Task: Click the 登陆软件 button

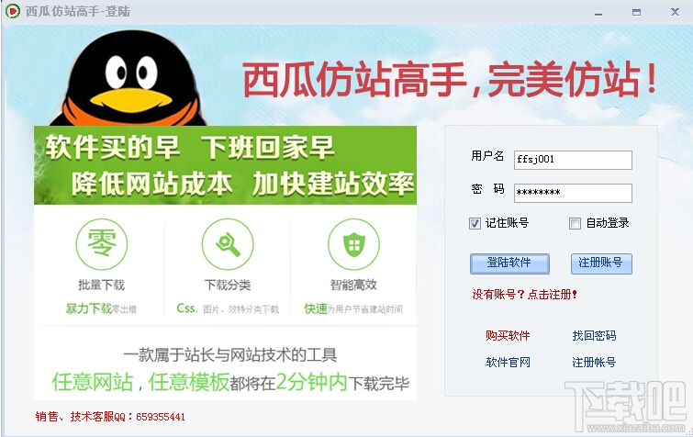Action: point(509,263)
